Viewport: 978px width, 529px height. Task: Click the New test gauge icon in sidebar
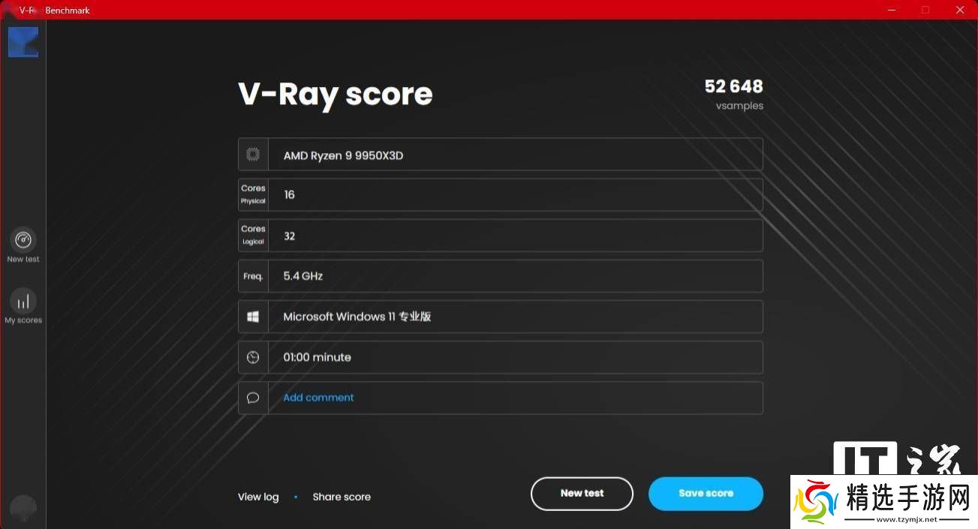(x=23, y=240)
